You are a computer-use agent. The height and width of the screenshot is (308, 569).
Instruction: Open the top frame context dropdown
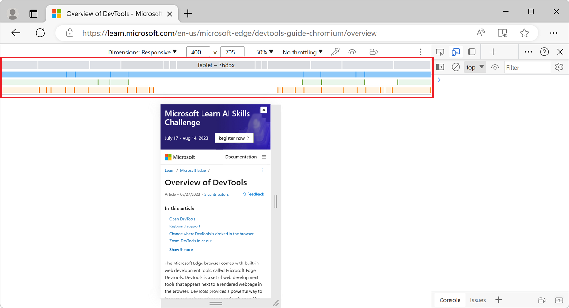[474, 67]
